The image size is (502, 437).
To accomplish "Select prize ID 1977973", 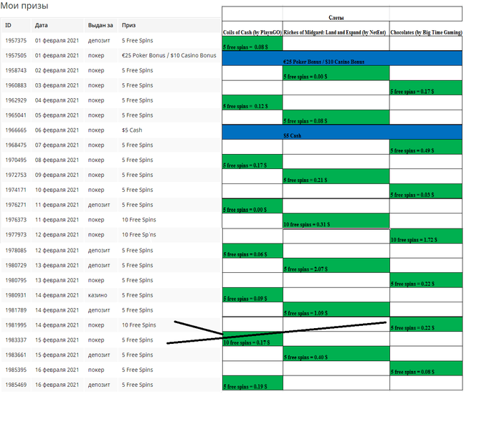I will pyautogui.click(x=16, y=235).
